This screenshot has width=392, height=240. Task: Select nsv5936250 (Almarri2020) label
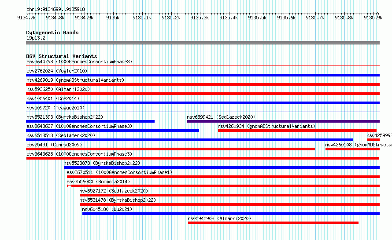pos(58,89)
